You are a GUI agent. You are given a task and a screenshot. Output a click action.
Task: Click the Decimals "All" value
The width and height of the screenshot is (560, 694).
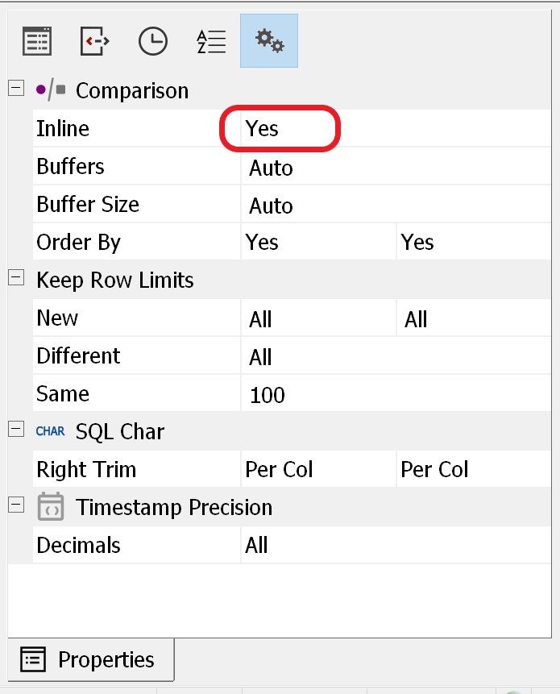pyautogui.click(x=256, y=546)
